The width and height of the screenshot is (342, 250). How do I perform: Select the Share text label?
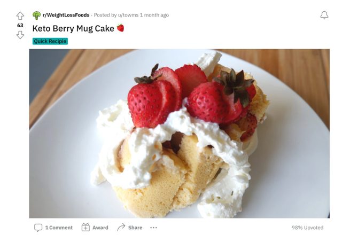[x=135, y=228]
